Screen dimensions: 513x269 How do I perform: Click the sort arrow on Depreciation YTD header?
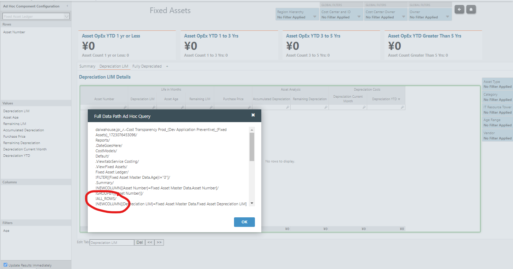point(399,99)
